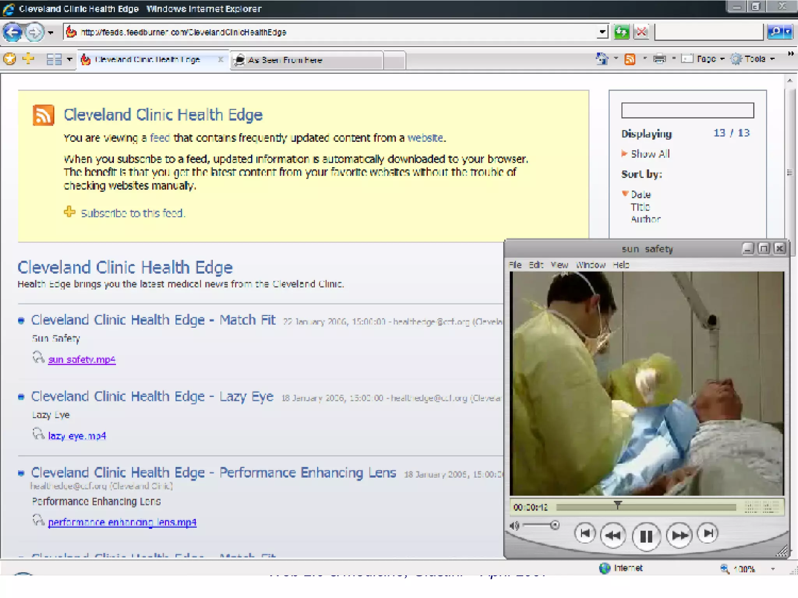The height and width of the screenshot is (598, 798).
Task: Sort feed items by Author
Action: point(645,219)
